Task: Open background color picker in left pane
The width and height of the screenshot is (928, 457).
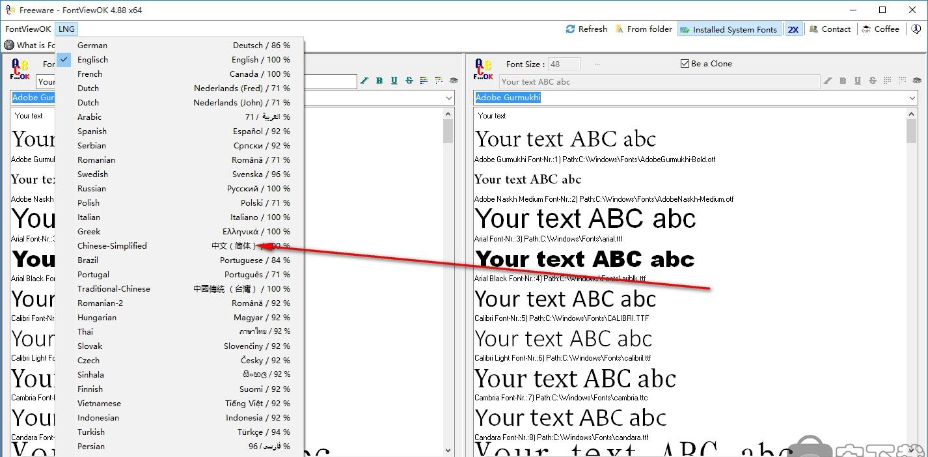Action: point(439,81)
